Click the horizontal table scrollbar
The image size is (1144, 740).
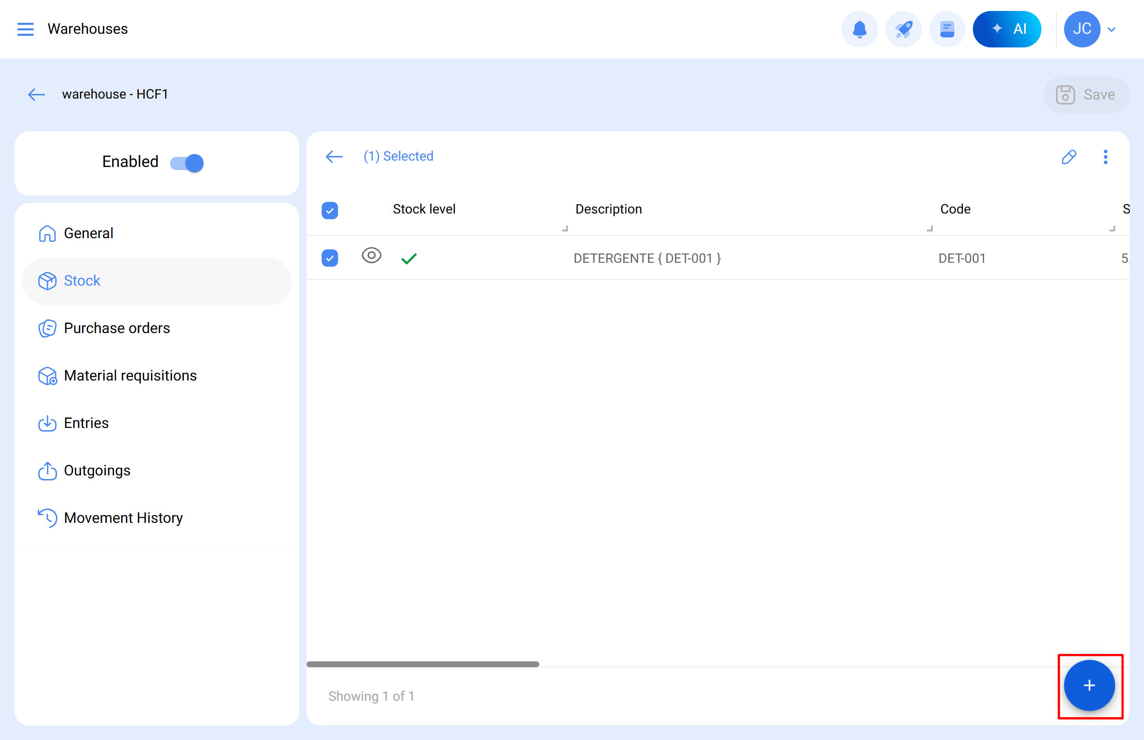pyautogui.click(x=422, y=664)
